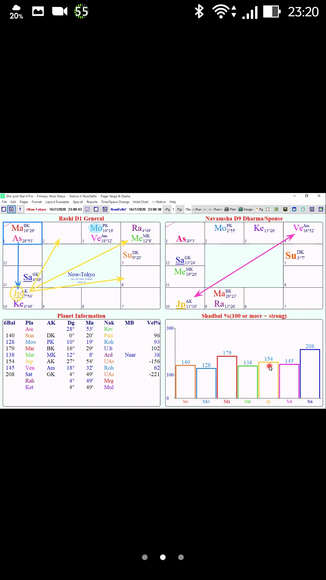Click the swap charts refresh icon
This screenshot has height=580, width=326.
point(87,209)
